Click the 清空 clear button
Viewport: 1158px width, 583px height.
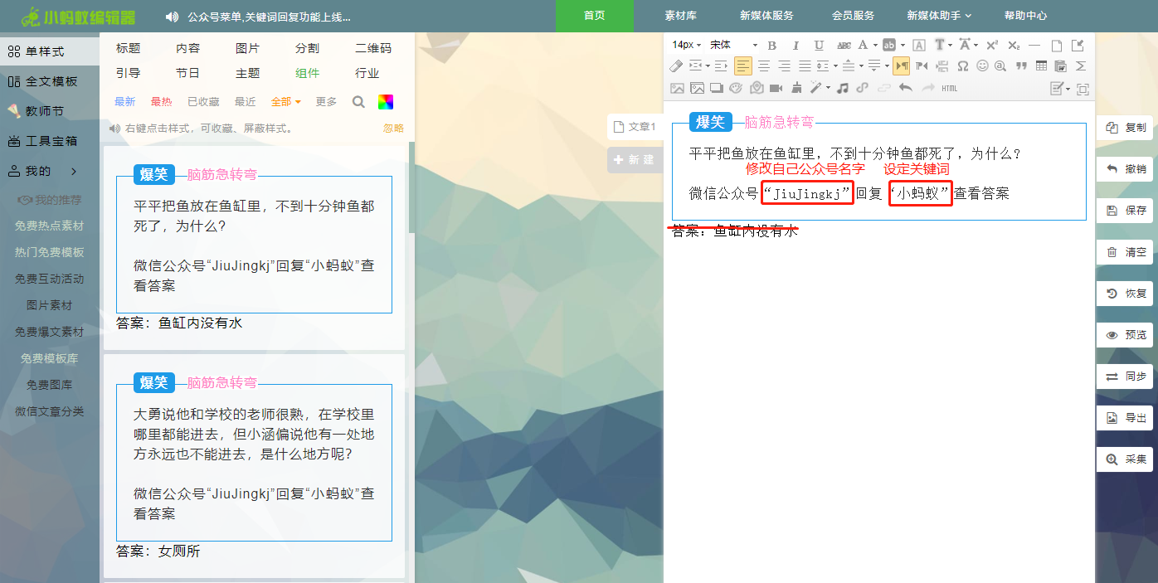point(1126,252)
